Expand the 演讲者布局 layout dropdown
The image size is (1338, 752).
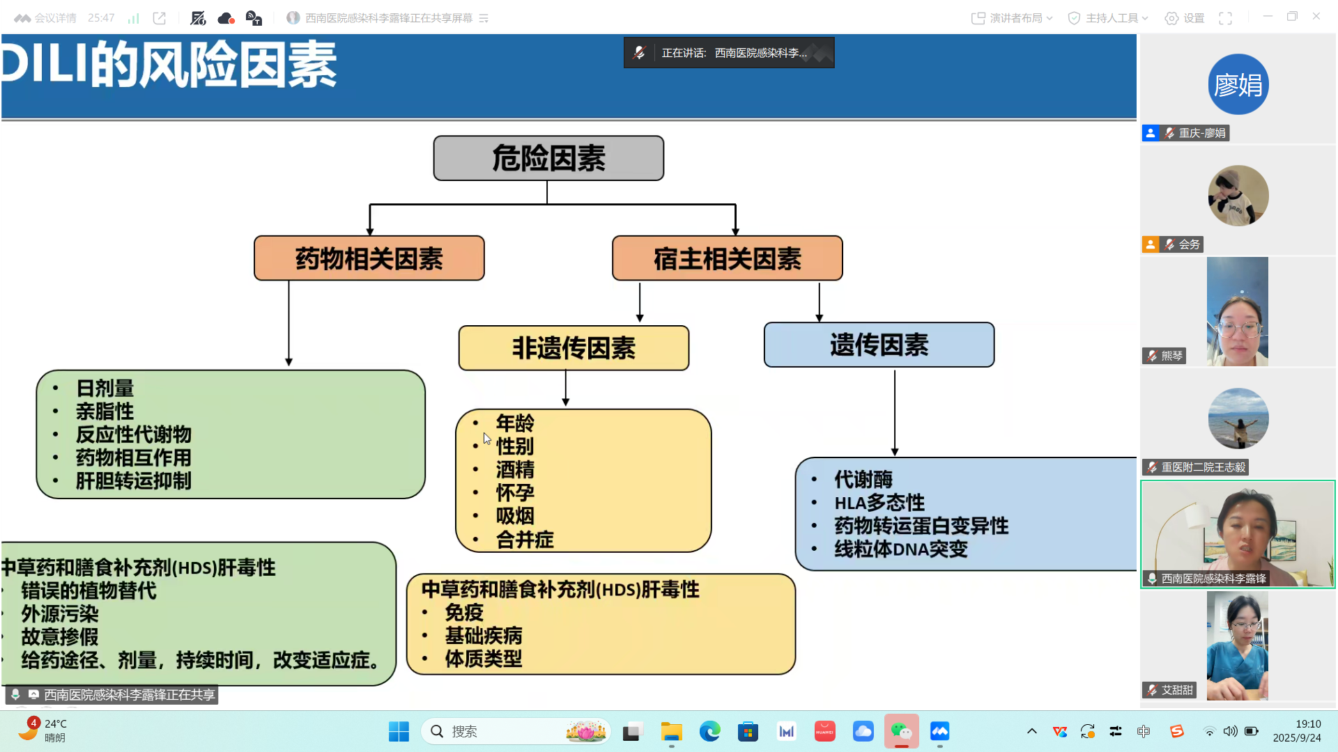pyautogui.click(x=1010, y=19)
